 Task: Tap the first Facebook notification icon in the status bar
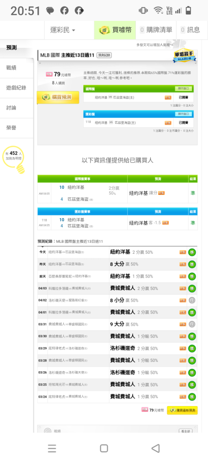click(x=64, y=11)
